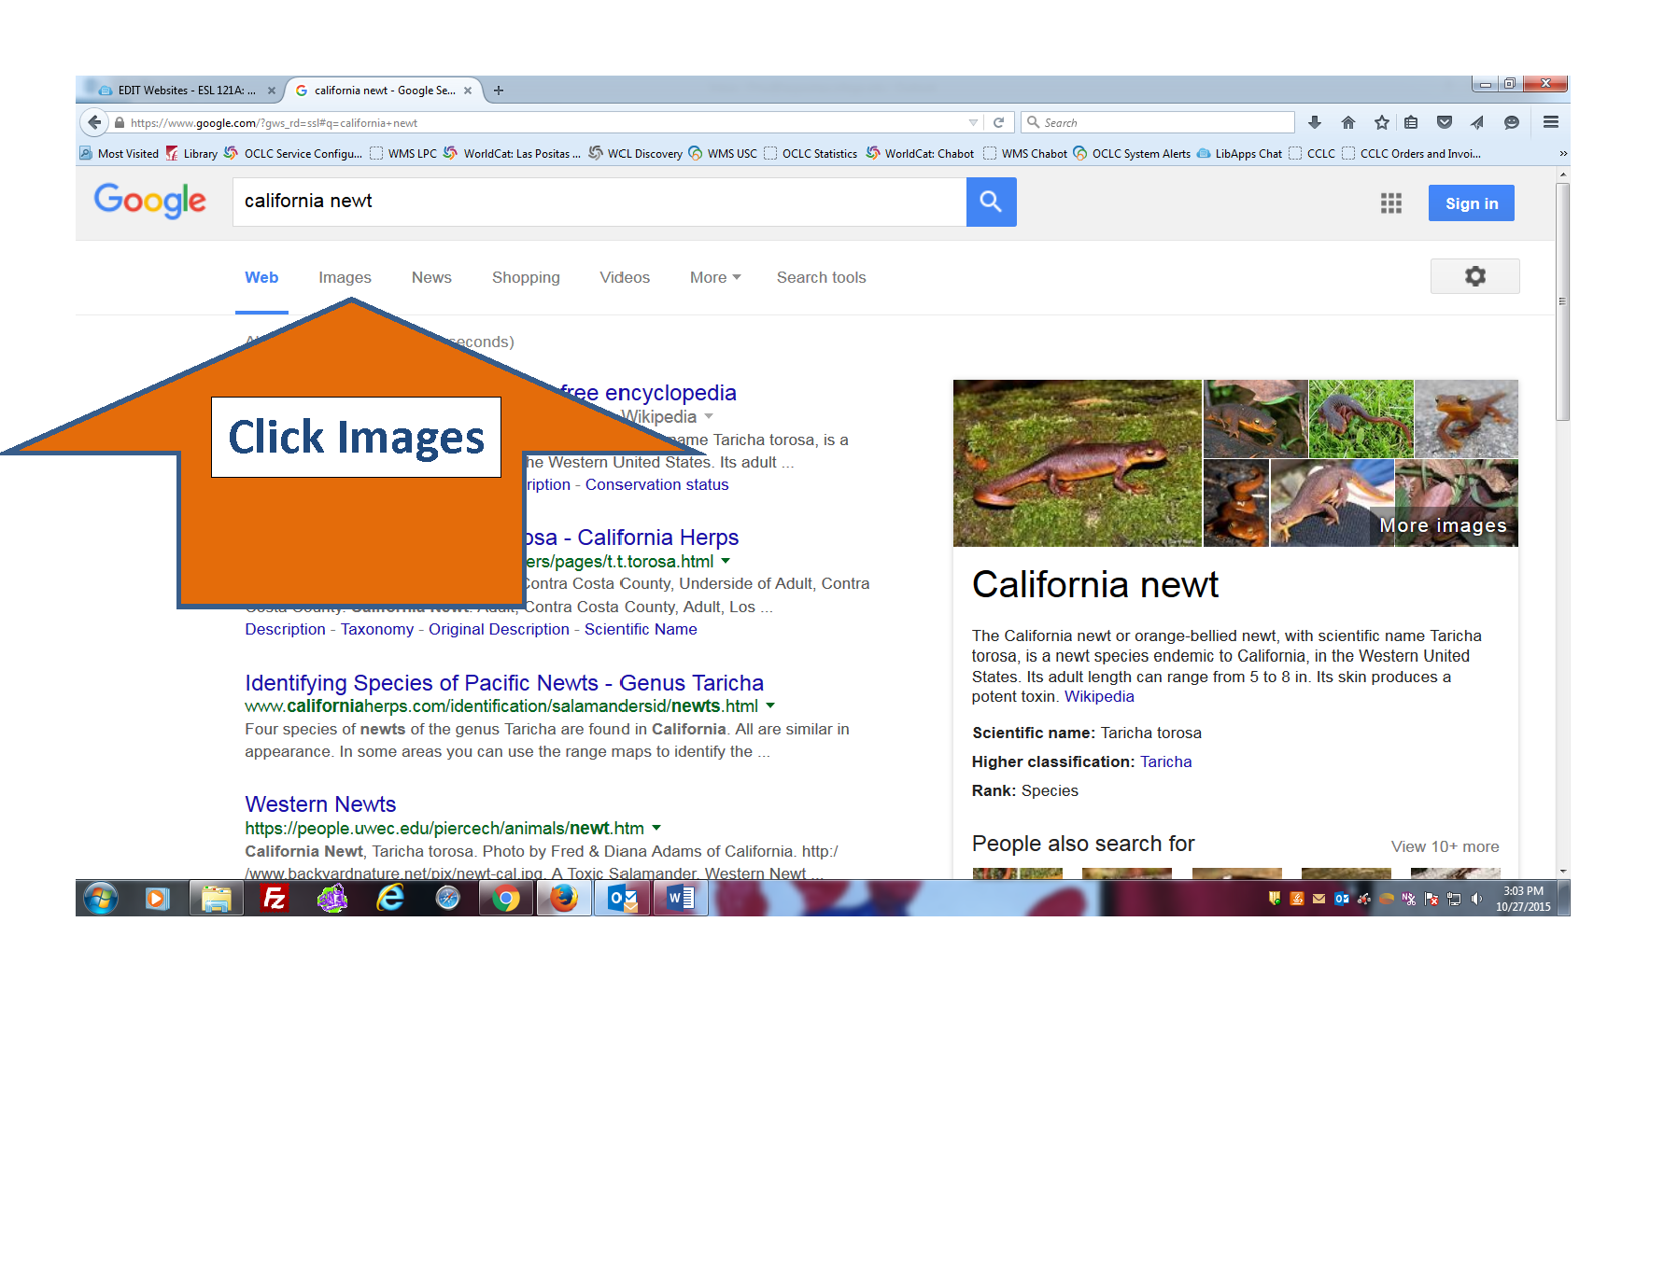Switch to the Videos tab
Image resolution: width=1664 pixels, height=1285 pixels.
(x=625, y=277)
